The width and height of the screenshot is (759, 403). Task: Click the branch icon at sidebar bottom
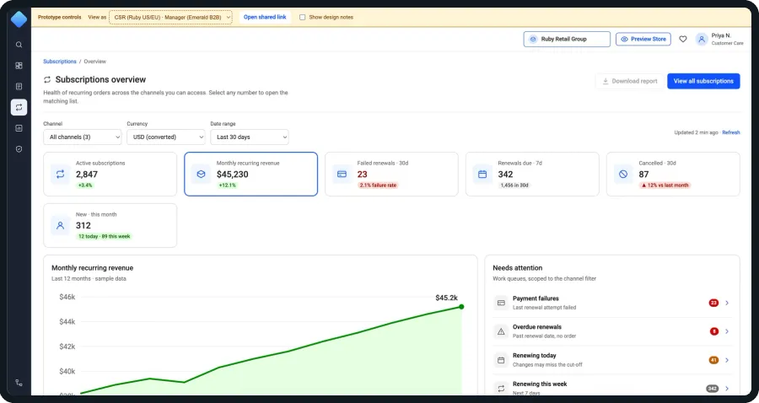[x=19, y=383]
